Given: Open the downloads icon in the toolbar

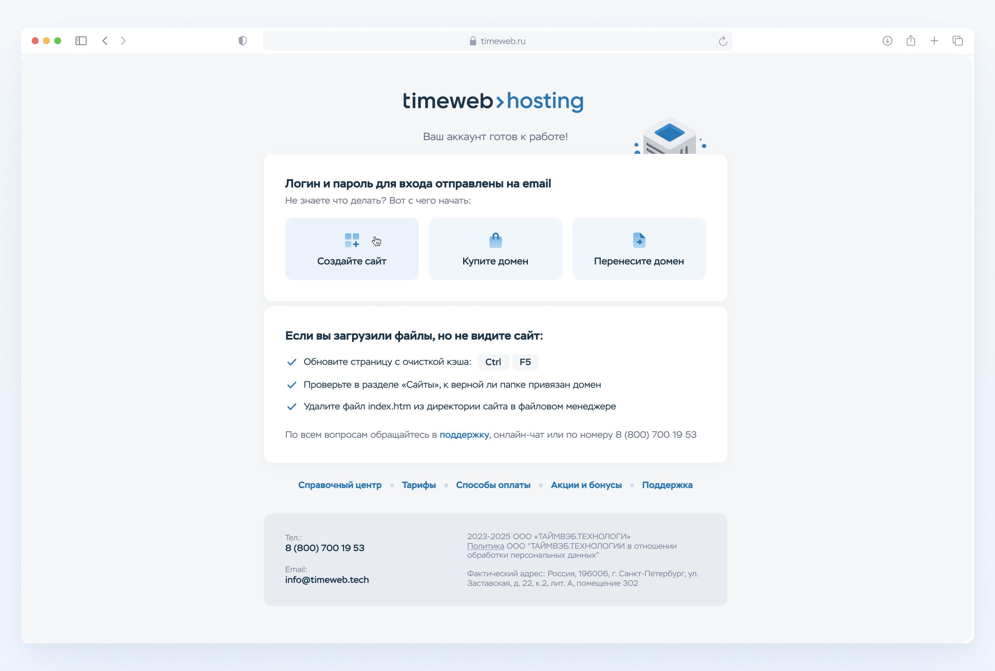Looking at the screenshot, I should pyautogui.click(x=887, y=41).
